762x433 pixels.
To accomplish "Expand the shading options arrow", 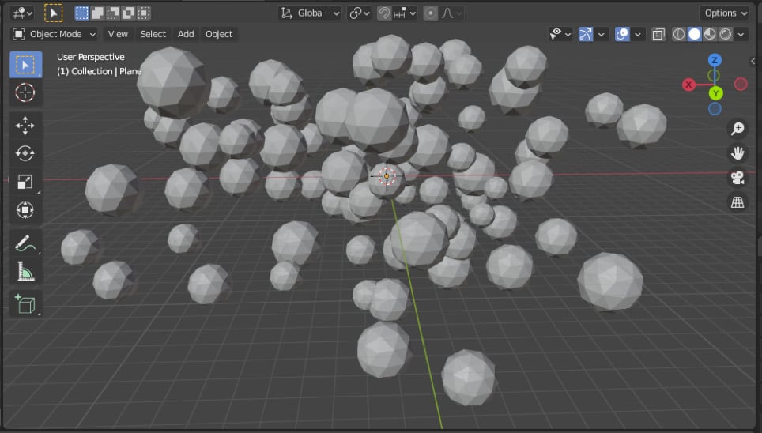I will click(x=741, y=34).
